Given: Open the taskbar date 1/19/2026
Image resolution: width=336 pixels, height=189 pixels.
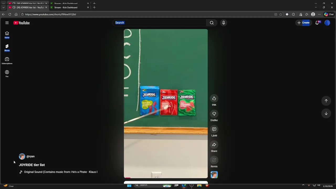Looking at the screenshot, I should coord(328,186).
